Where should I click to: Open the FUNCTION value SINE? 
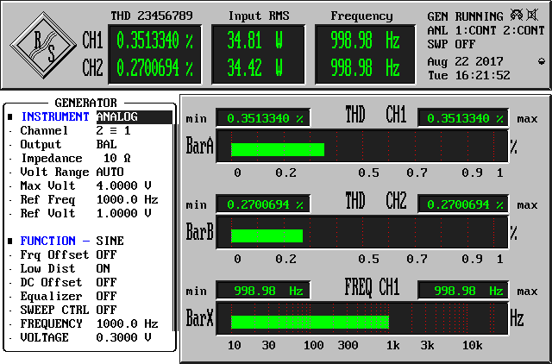pos(110,241)
